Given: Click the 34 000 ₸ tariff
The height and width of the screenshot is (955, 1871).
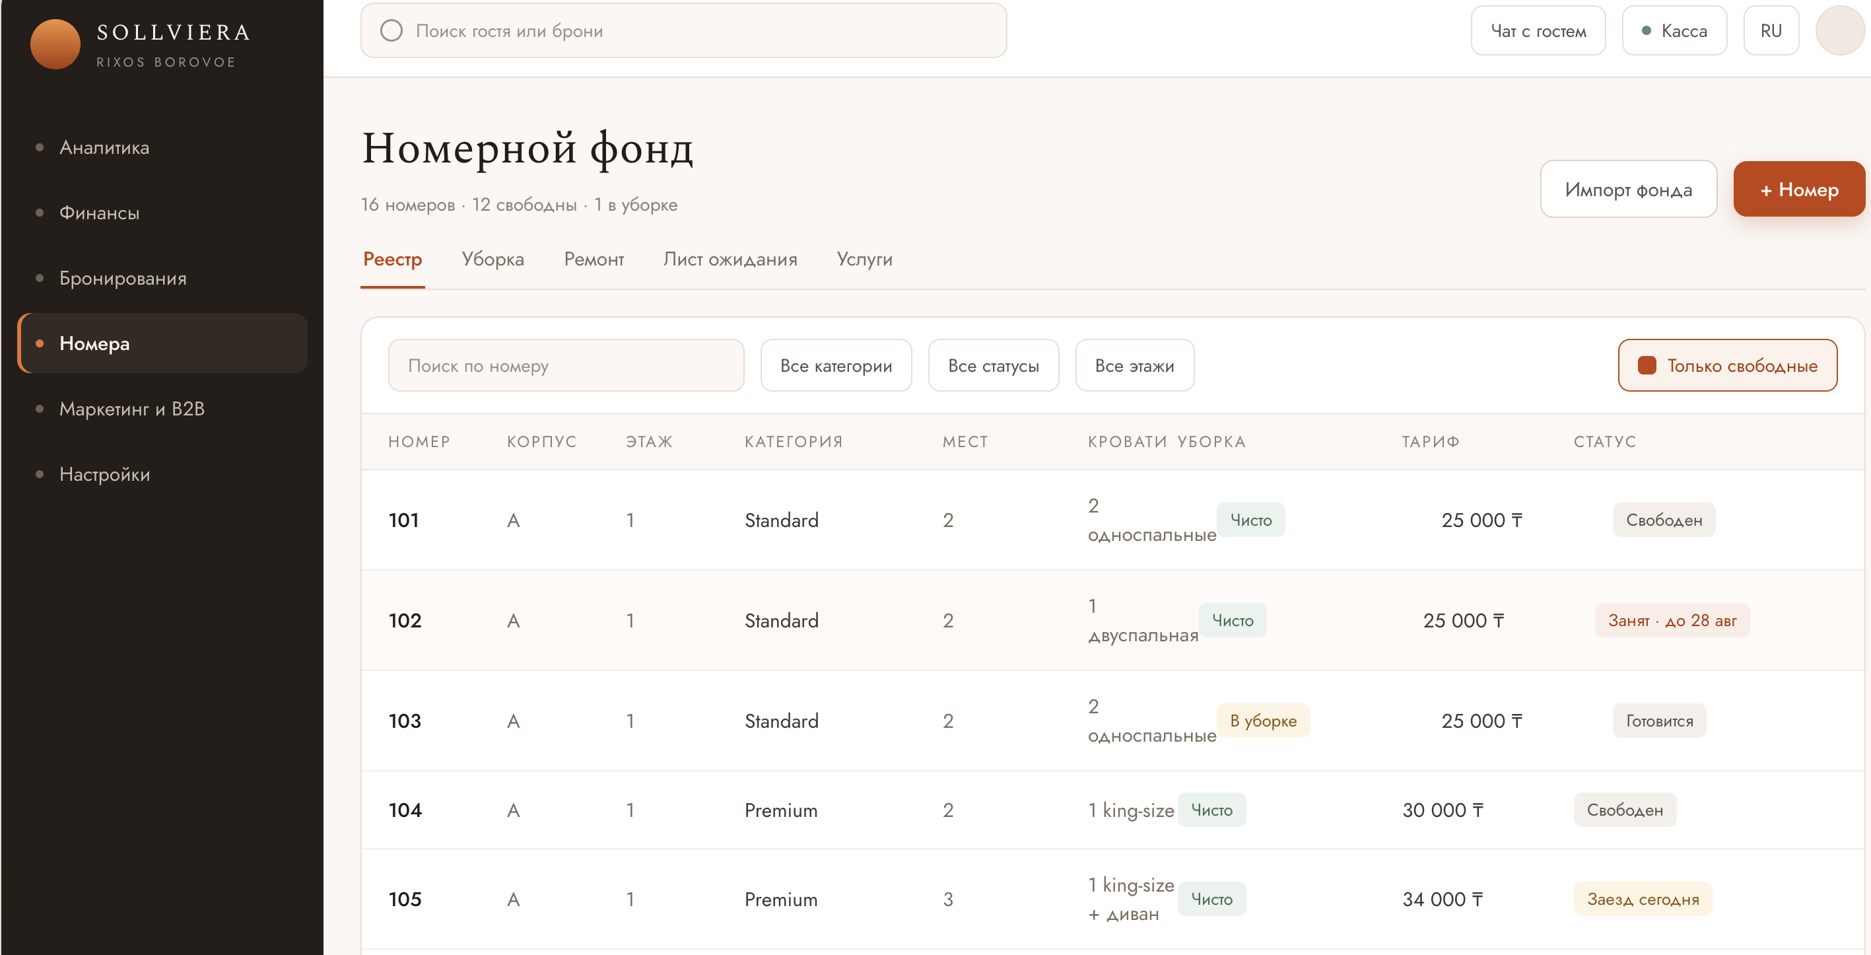Looking at the screenshot, I should (x=1443, y=900).
